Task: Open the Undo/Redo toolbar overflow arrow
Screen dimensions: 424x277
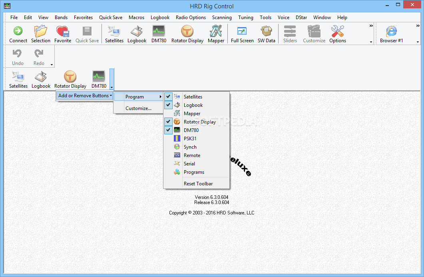Action: click(x=52, y=65)
